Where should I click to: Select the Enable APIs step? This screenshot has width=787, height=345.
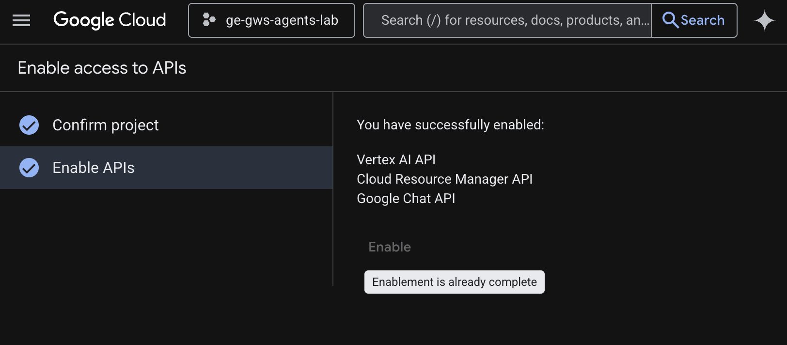(x=94, y=168)
